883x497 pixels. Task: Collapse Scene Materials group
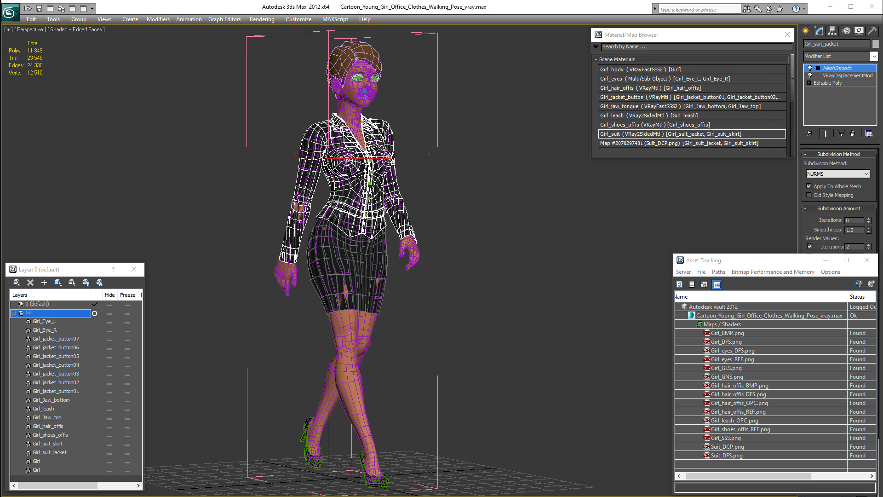click(x=596, y=59)
